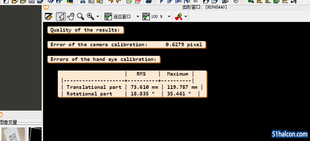Select calibration plate image variable thumbnail
This screenshot has height=141, width=310.
(13, 134)
